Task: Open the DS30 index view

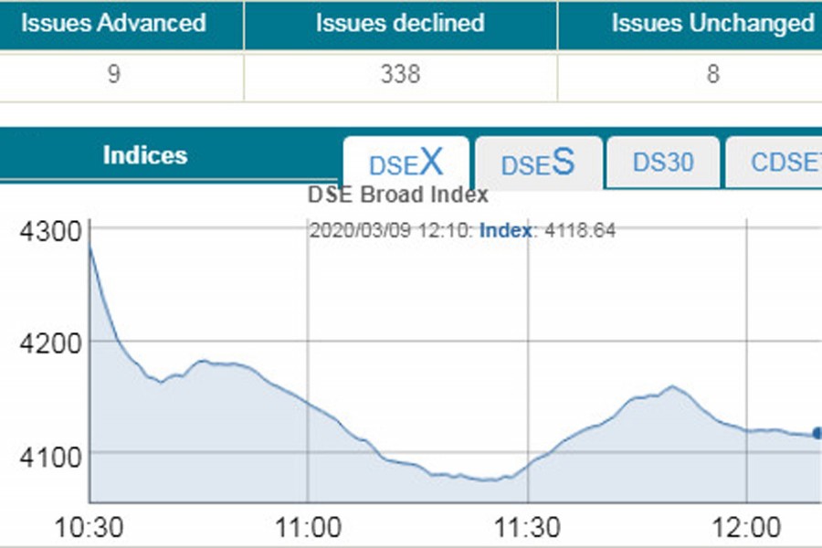Action: (x=662, y=161)
